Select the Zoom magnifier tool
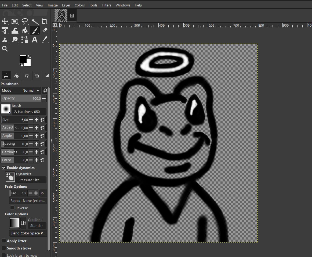The width and height of the screenshot is (312, 257). pyautogui.click(x=5, y=49)
